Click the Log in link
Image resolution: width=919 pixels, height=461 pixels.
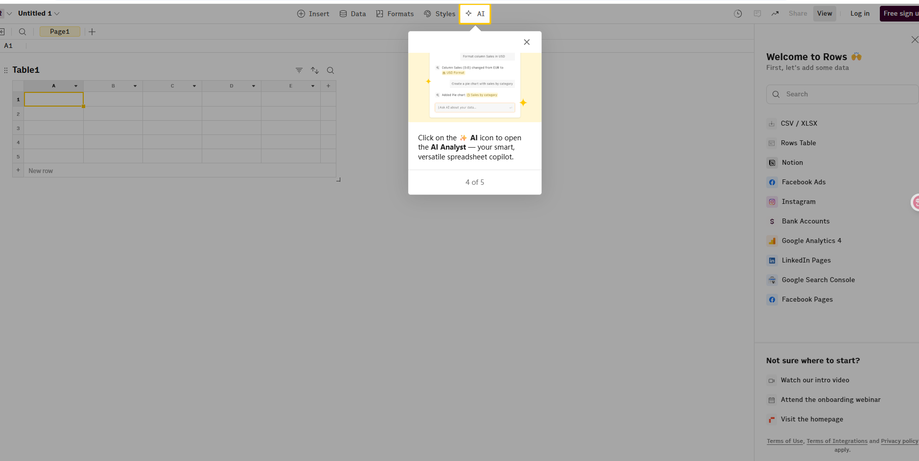pos(860,14)
